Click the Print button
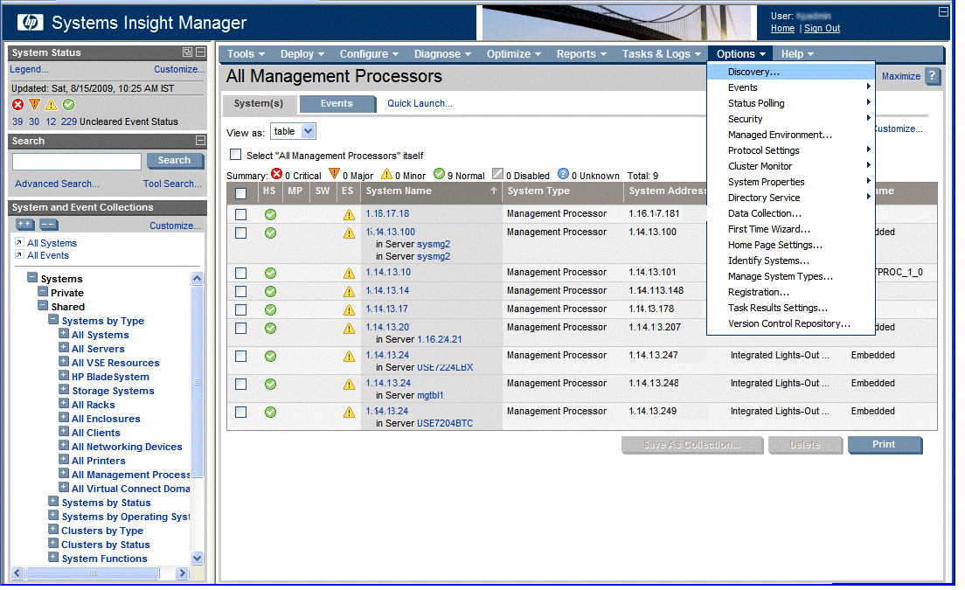The image size is (965, 590). [885, 445]
